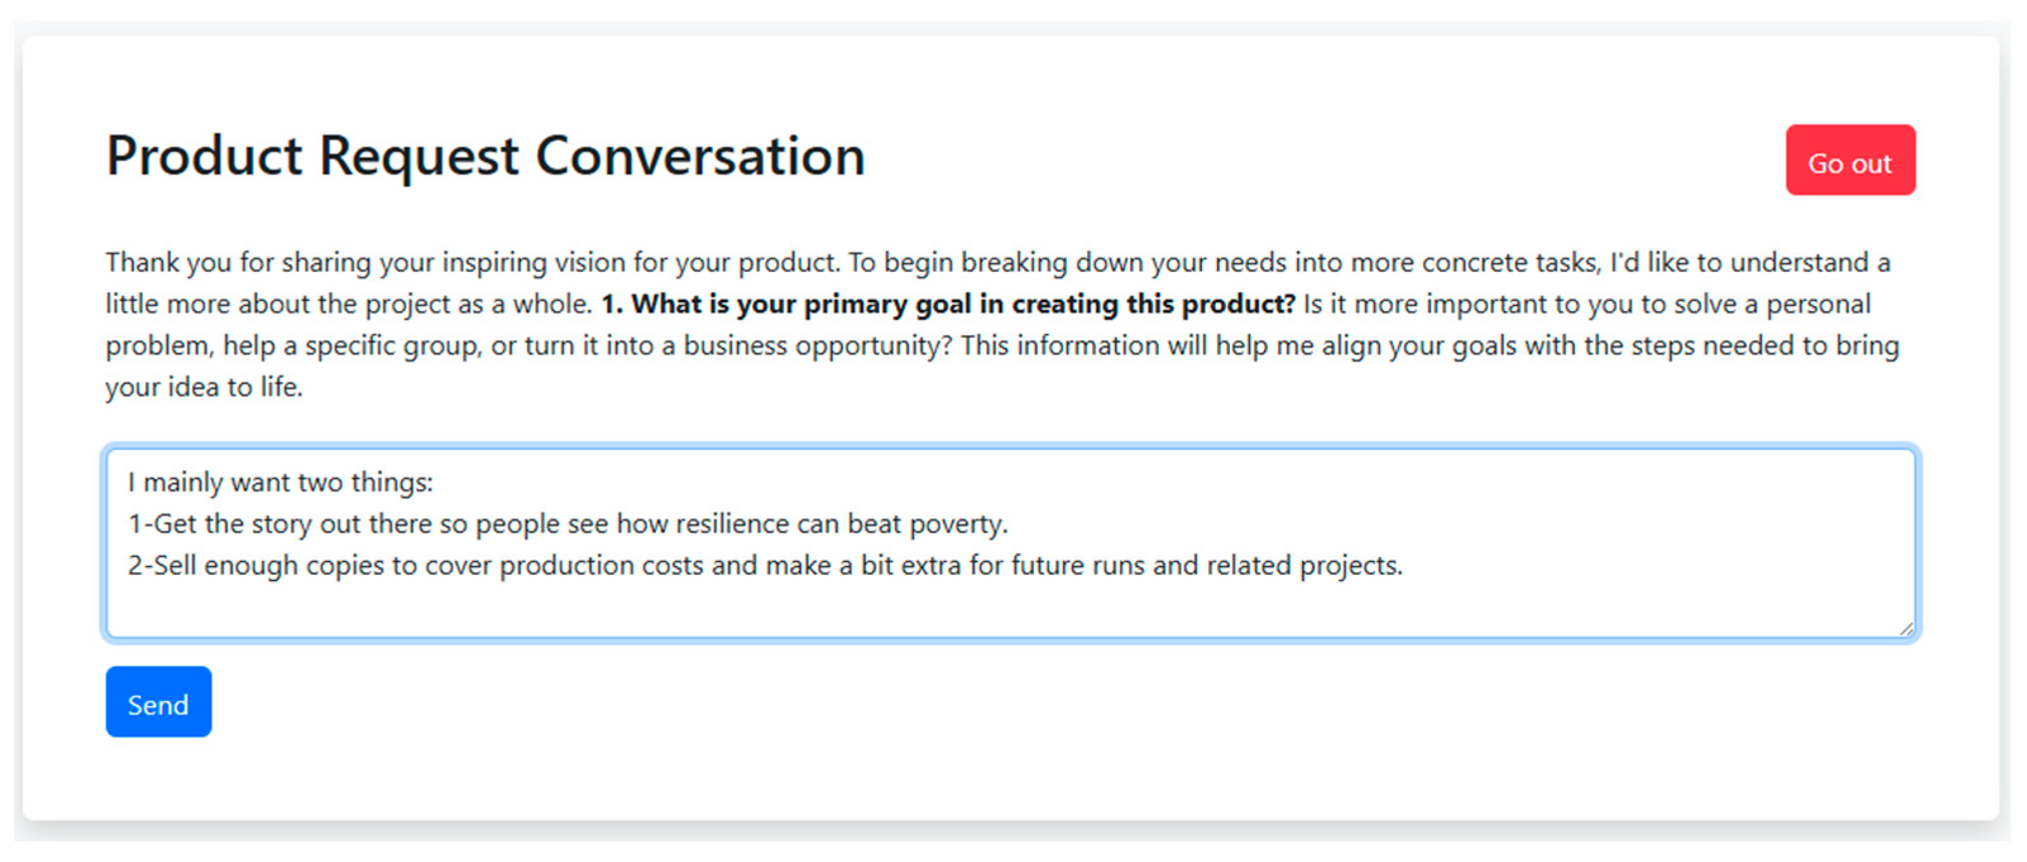This screenshot has width=2027, height=862.
Task: Place cursor in 'I mainly want two things' line
Action: (x=281, y=481)
